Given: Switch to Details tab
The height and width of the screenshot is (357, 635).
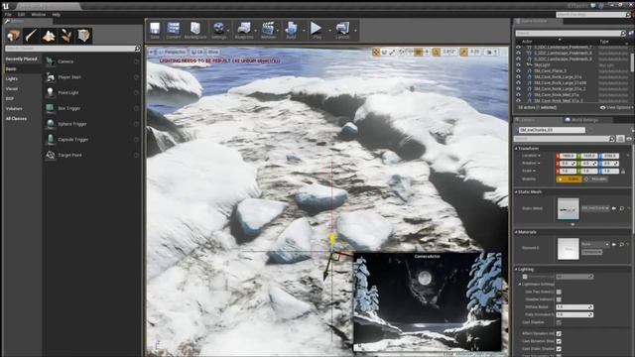Looking at the screenshot, I should click(x=528, y=120).
